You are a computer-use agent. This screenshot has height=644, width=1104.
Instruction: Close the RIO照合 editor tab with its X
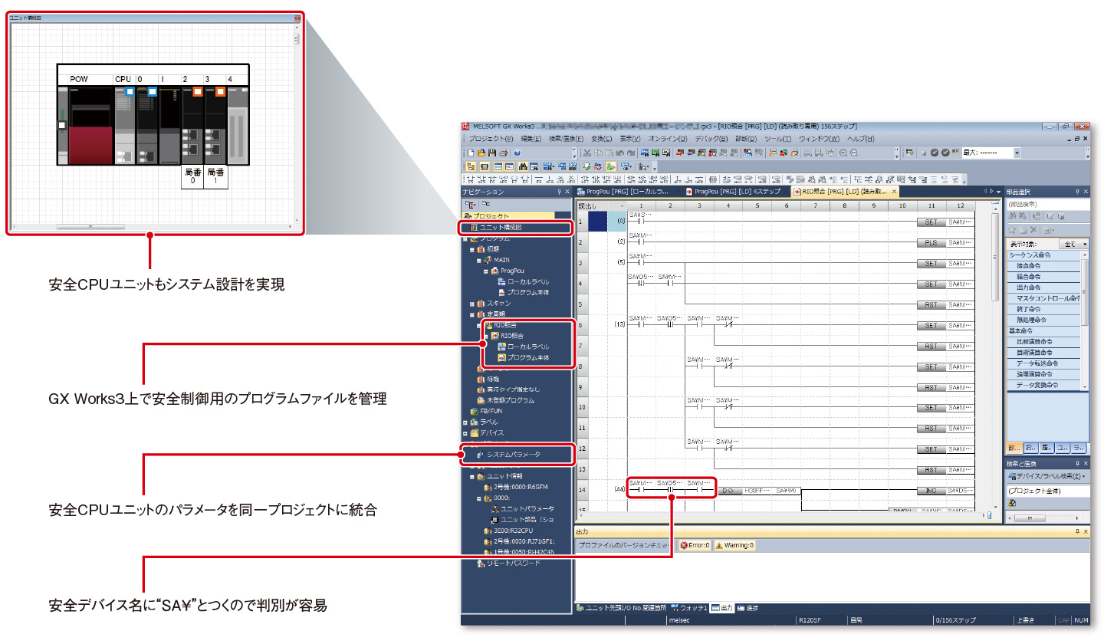pyautogui.click(x=894, y=191)
